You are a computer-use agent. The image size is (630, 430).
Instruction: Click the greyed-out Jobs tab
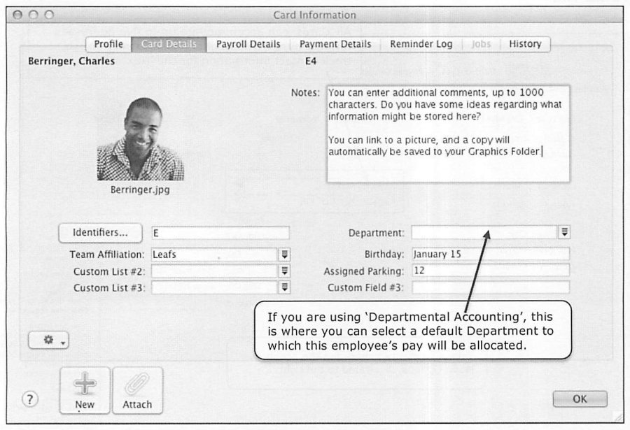[482, 44]
